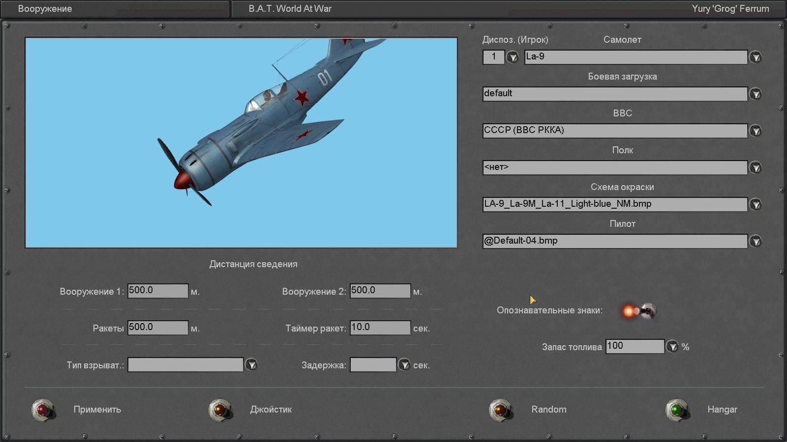Image resolution: width=787 pixels, height=442 pixels.
Task: Click the Вооружение 2 distance field
Action: tap(380, 291)
